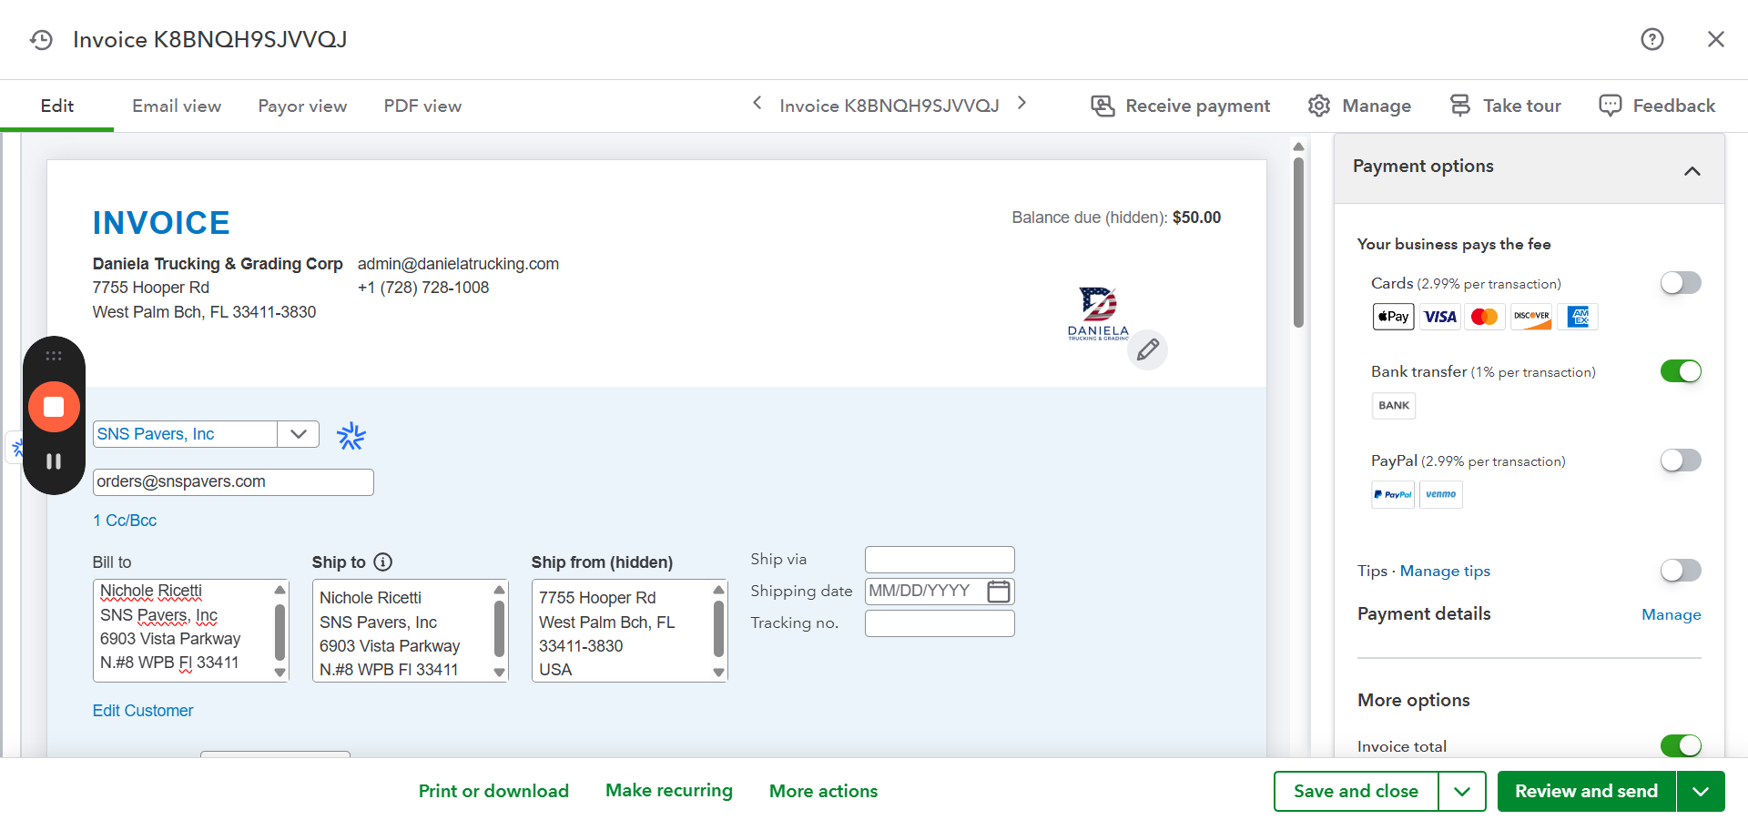Screen dimensions: 1748x830
Task: Switch to the Payor view tab
Action: [302, 106]
